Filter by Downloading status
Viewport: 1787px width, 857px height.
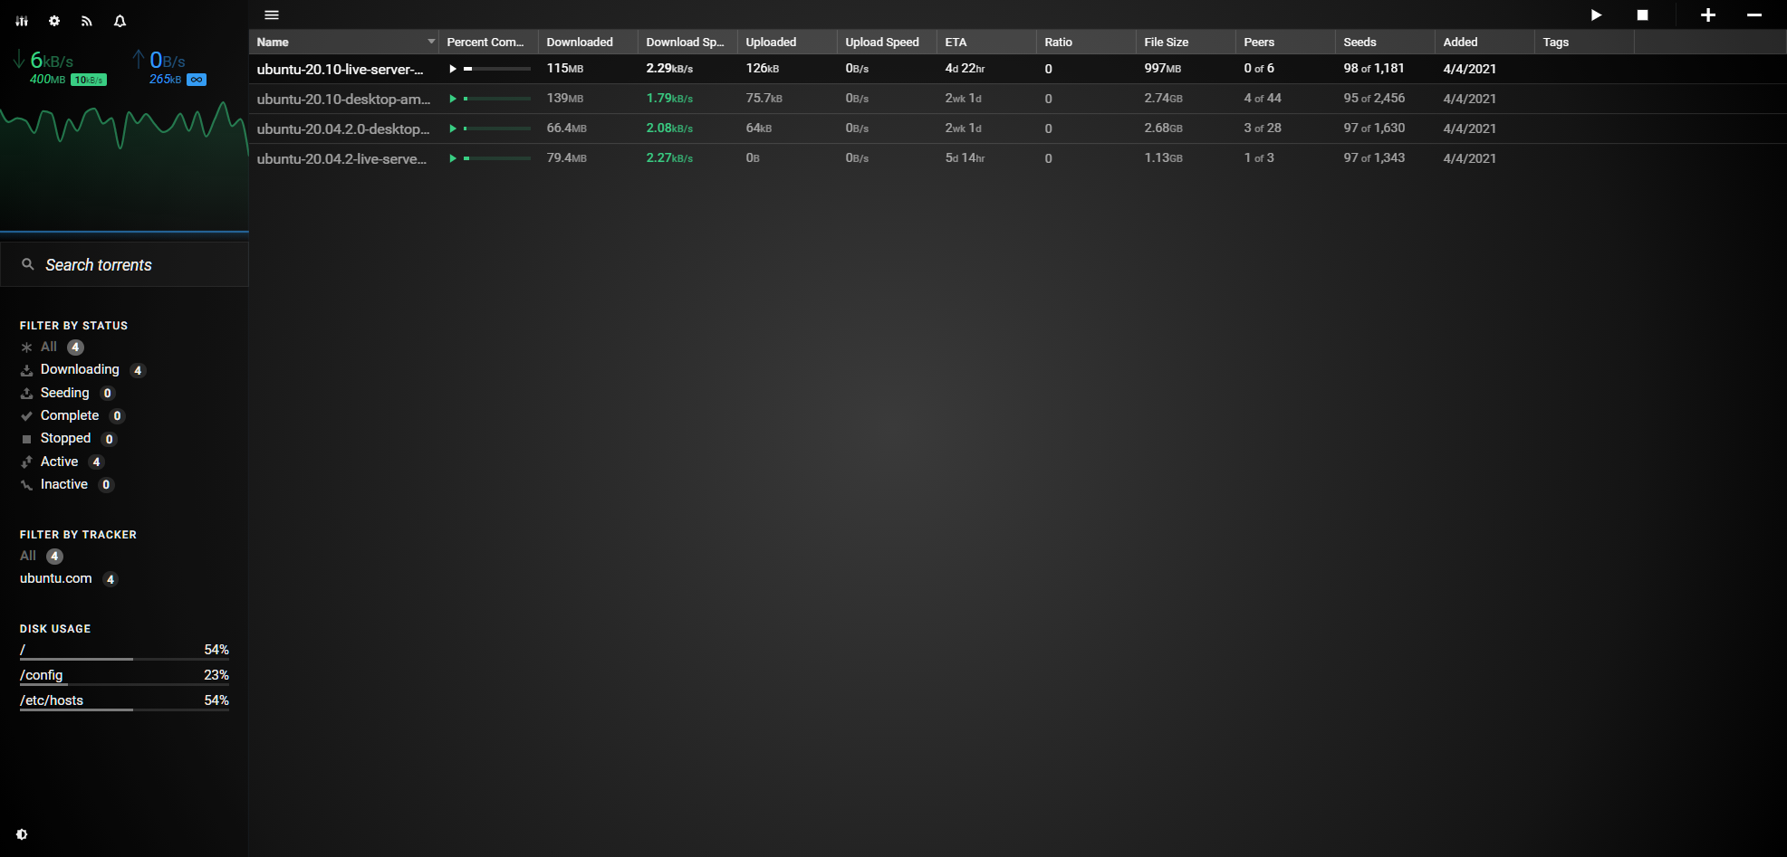point(80,369)
